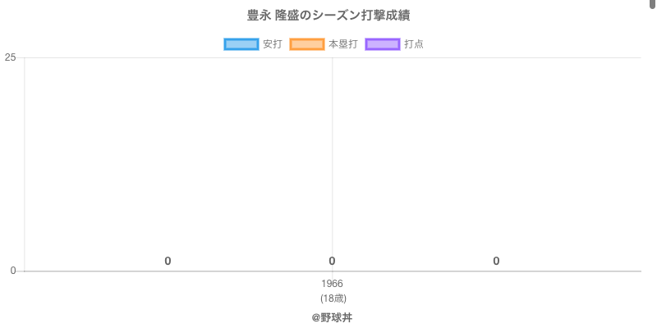Select the rightmost 0 data label (打点)
Screen dimensions: 657x328
(x=496, y=261)
